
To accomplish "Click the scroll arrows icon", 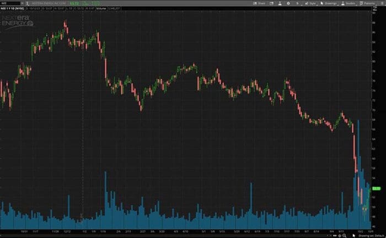I will [335, 236].
